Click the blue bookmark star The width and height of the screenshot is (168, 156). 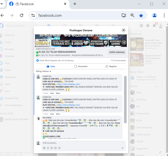[141, 16]
